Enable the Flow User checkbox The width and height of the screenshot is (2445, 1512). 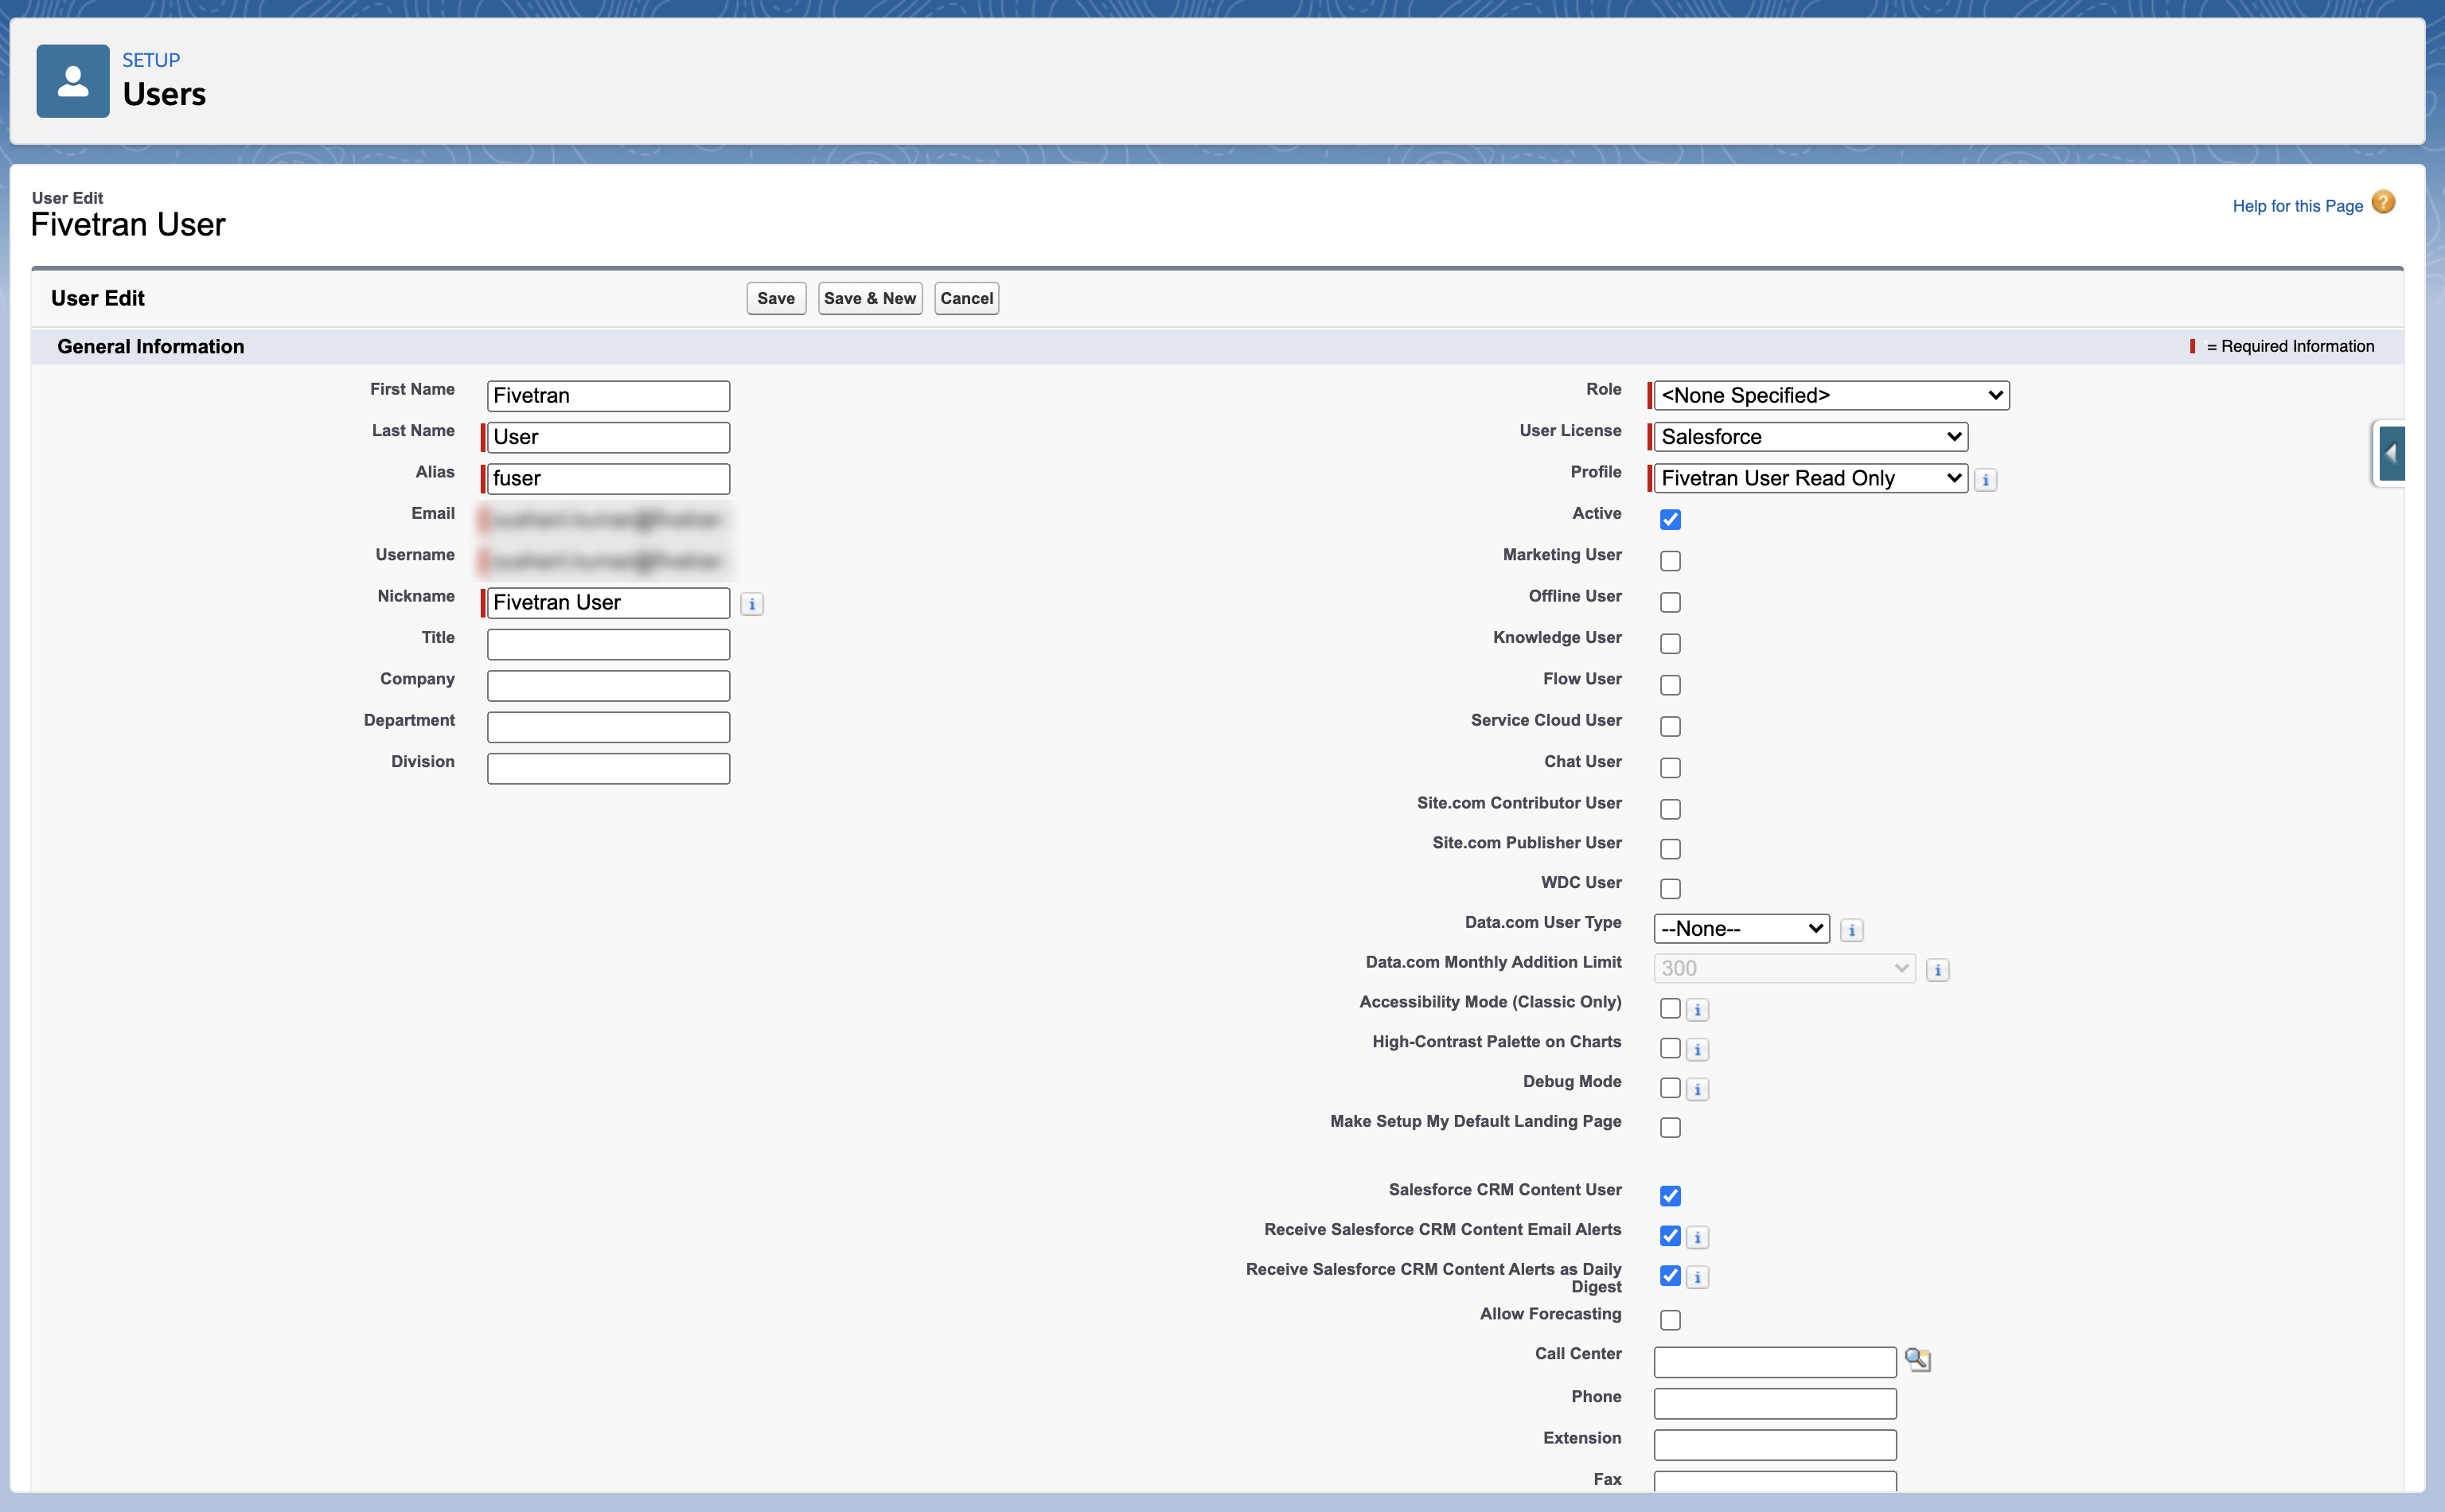[x=1668, y=683]
